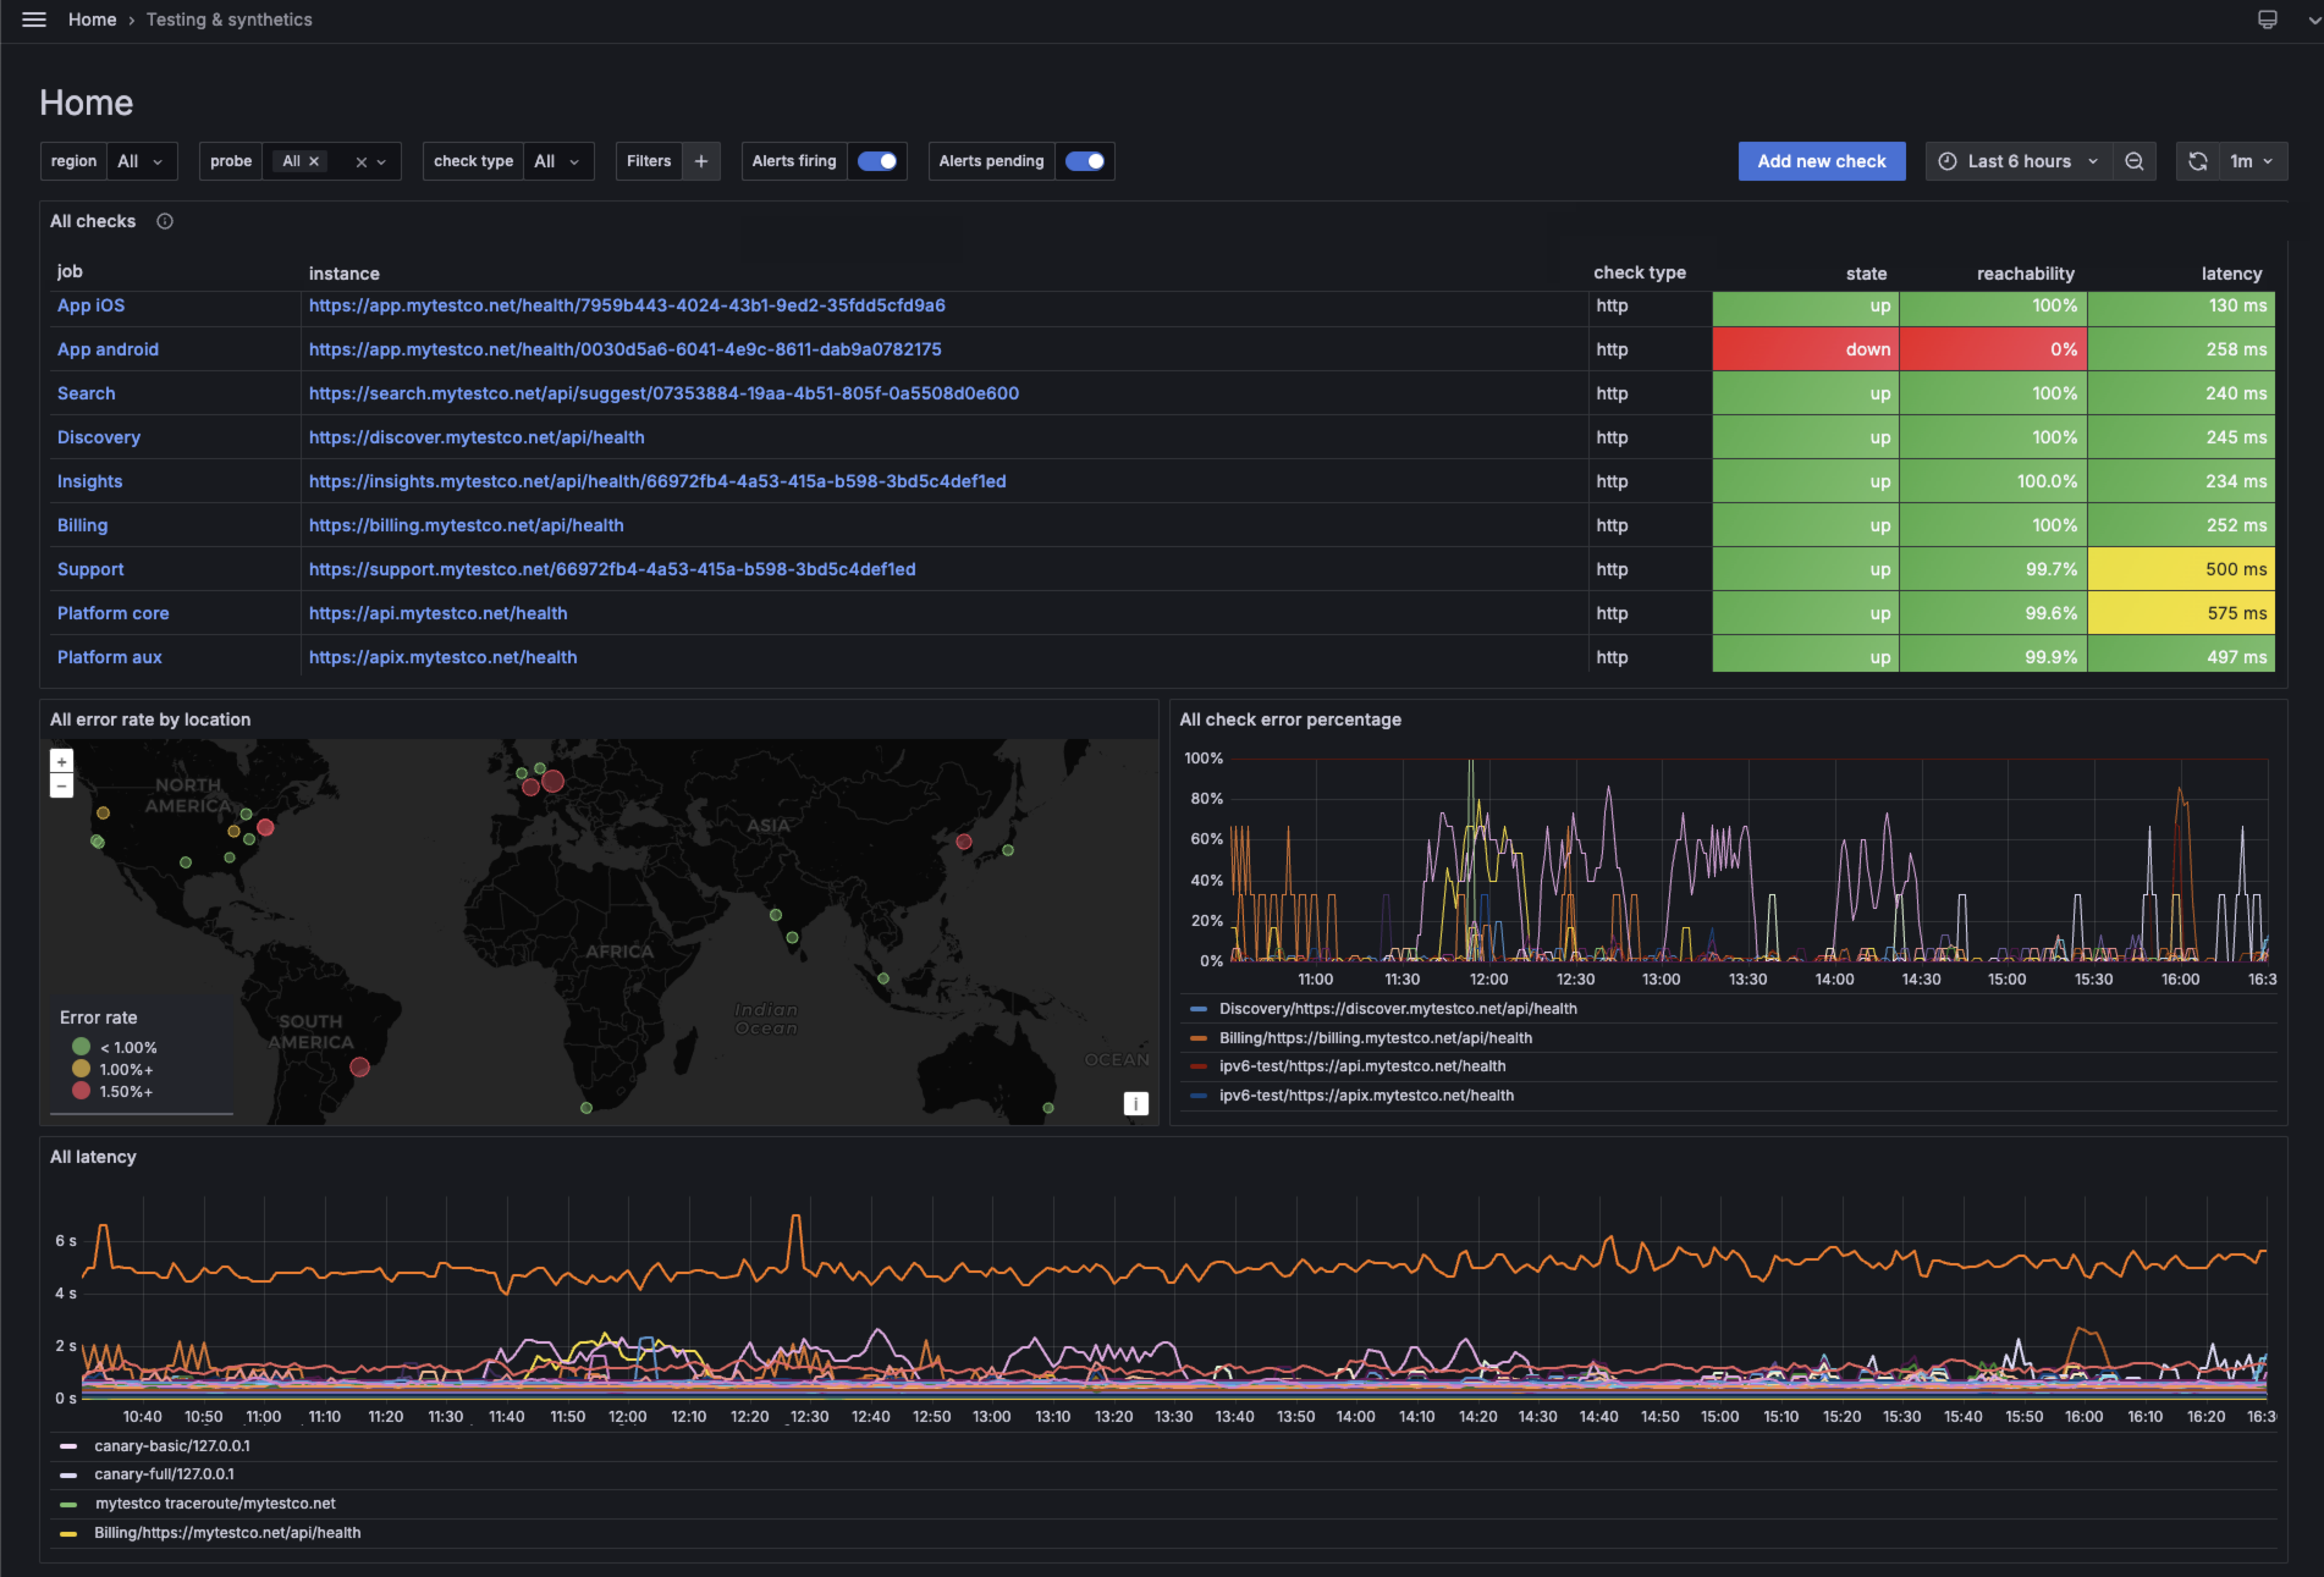The width and height of the screenshot is (2324, 1577).
Task: Open the region filter dropdown
Action: click(140, 161)
